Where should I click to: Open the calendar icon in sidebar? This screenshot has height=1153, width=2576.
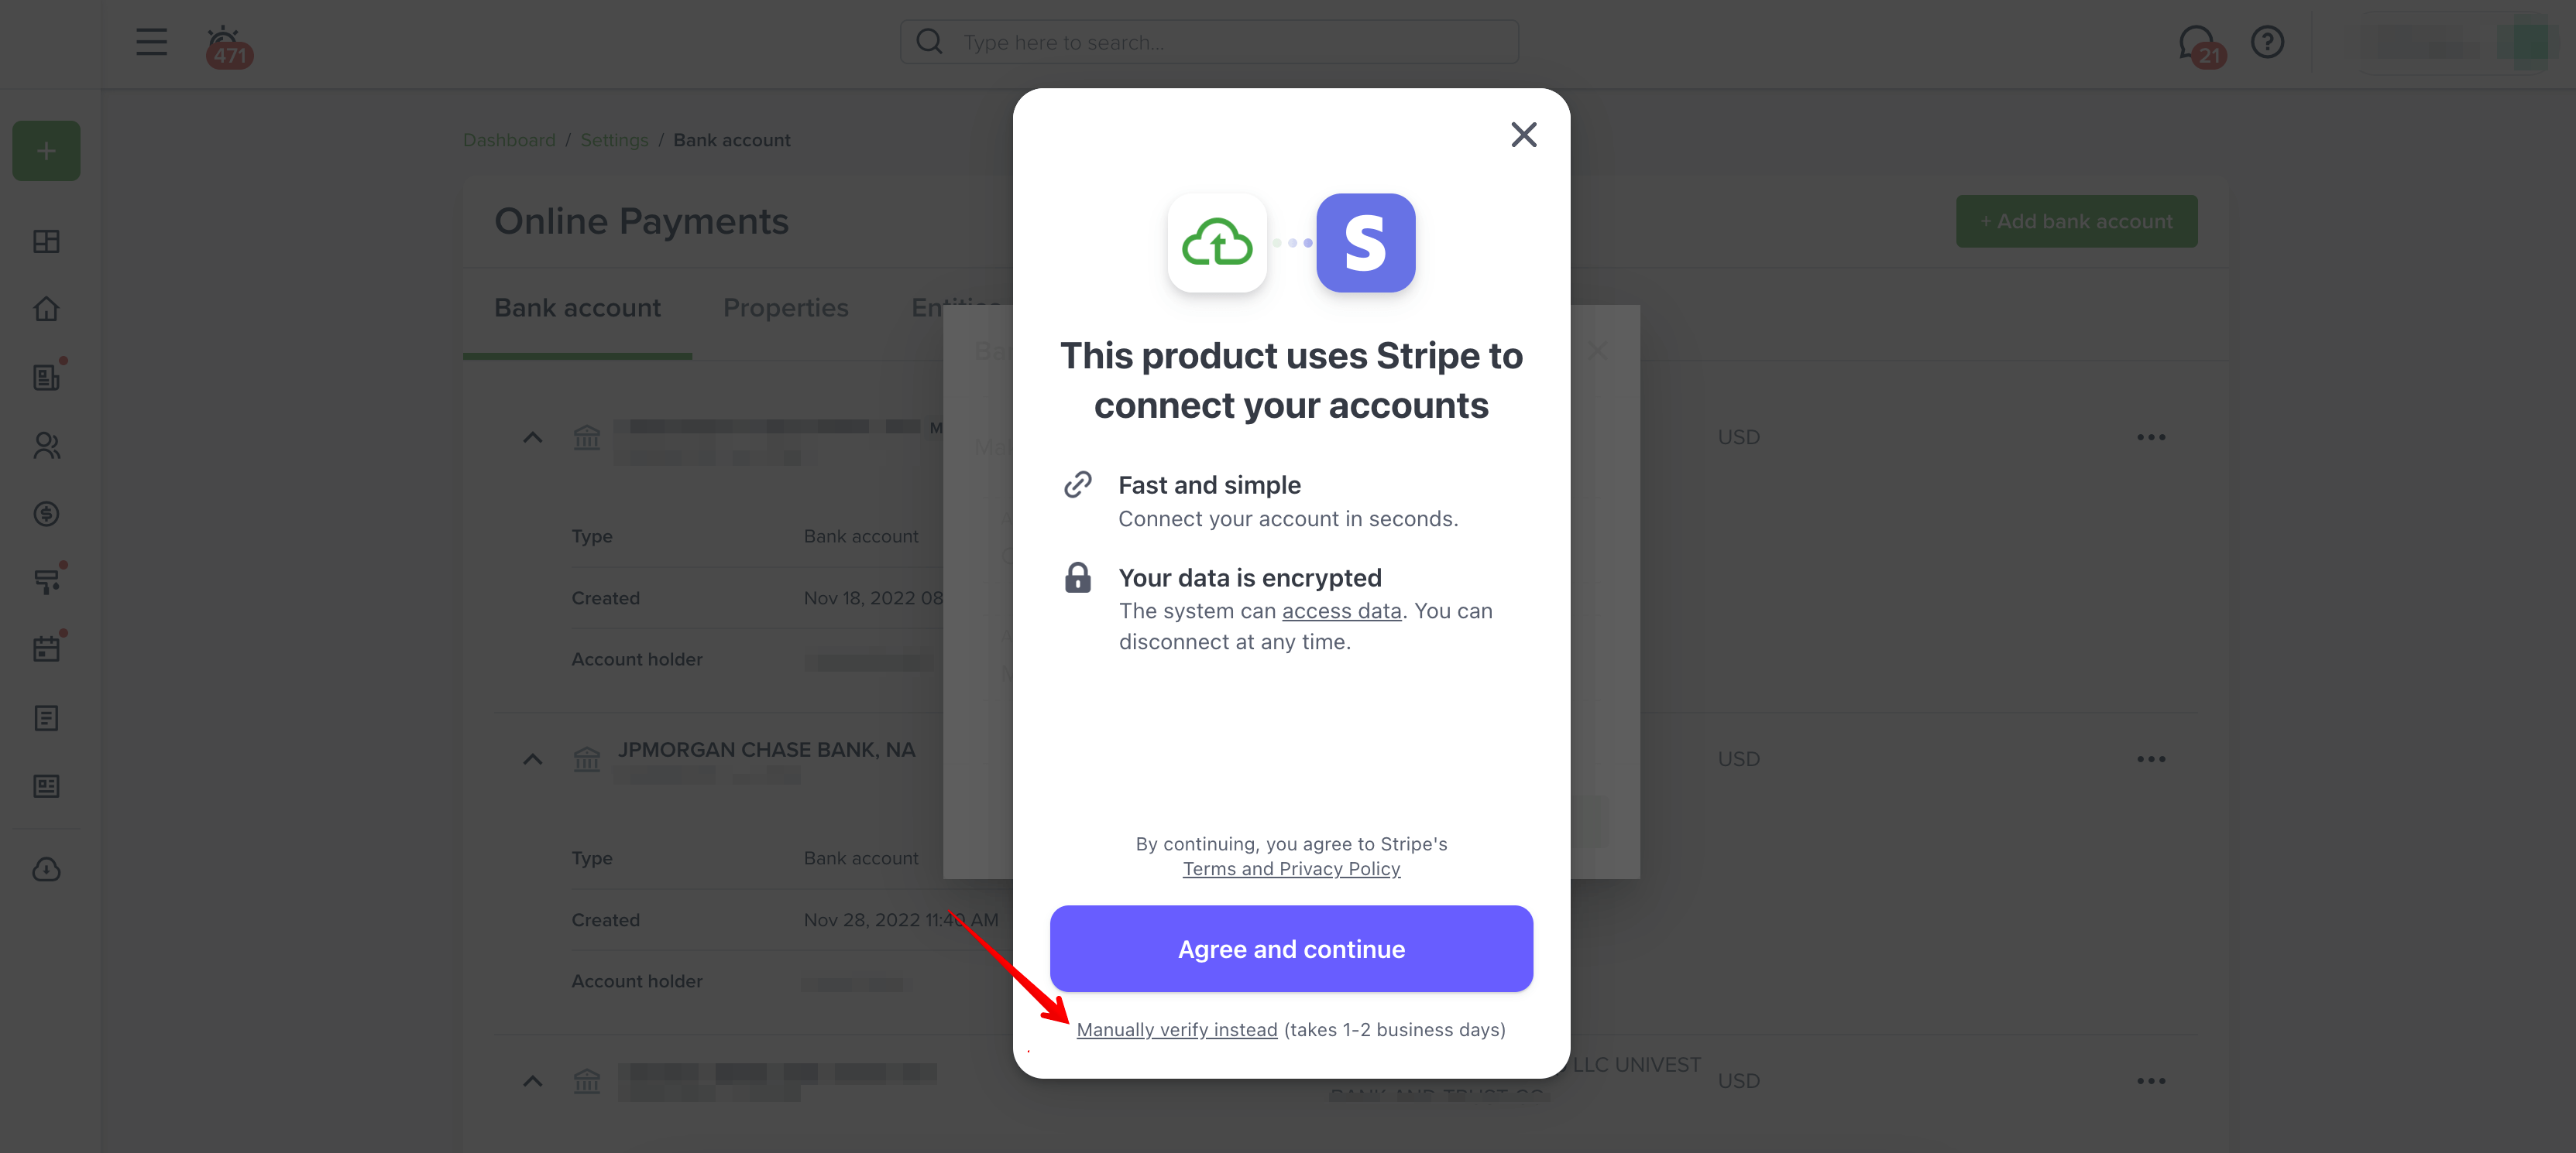(x=46, y=648)
